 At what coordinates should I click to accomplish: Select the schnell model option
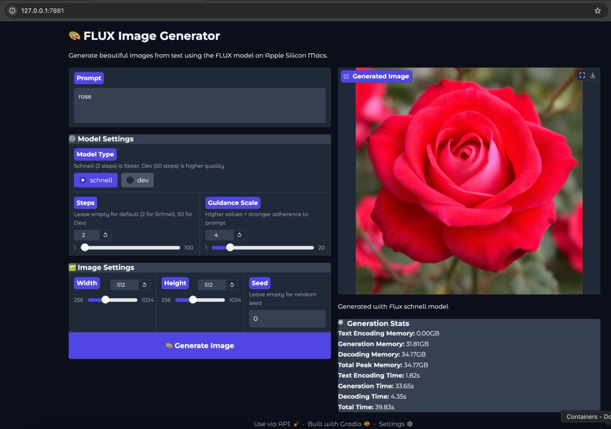(95, 180)
